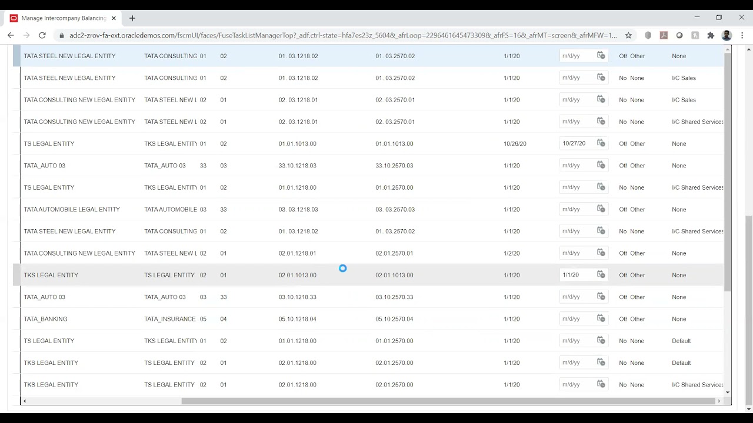Open date picker in 03.10.1218.33 TATA_AUTO row
The width and height of the screenshot is (753, 423).
(601, 297)
